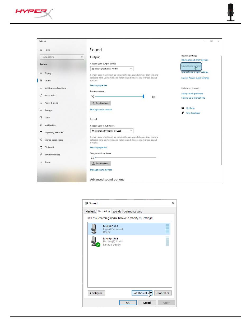Click the Get help chat icon

pos(183,108)
